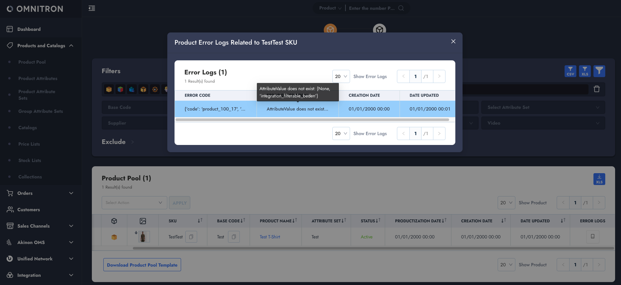621x285 pixels.
Task: Open Dashboard from the sidebar
Action: pyautogui.click(x=29, y=29)
